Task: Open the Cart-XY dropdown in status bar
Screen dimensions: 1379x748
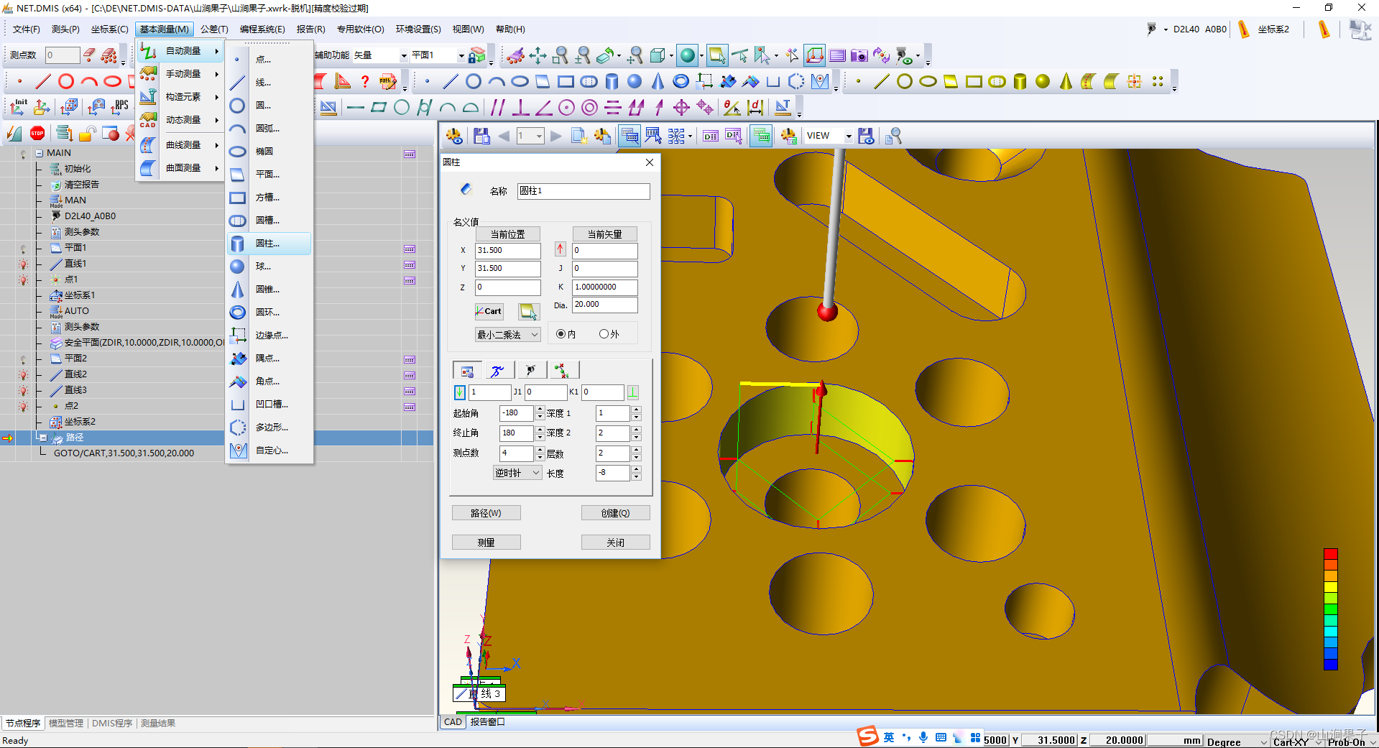Action: (x=1319, y=742)
